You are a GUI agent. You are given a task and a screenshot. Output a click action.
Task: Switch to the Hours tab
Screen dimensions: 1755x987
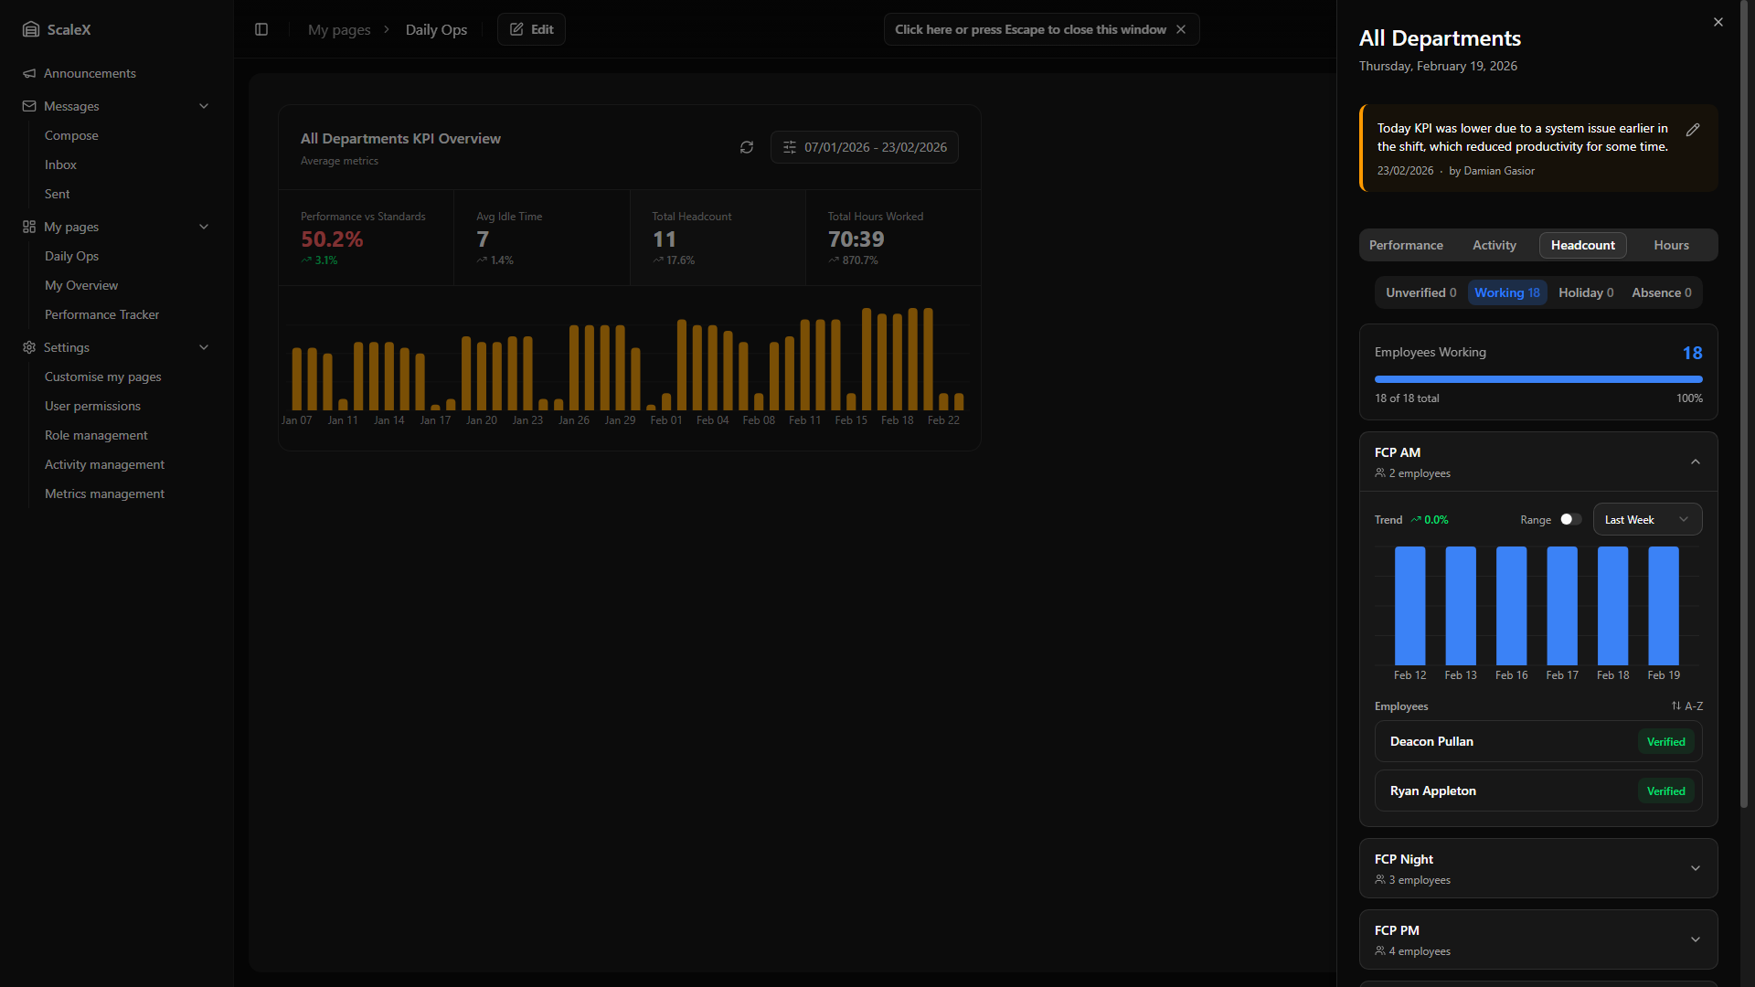click(x=1671, y=245)
